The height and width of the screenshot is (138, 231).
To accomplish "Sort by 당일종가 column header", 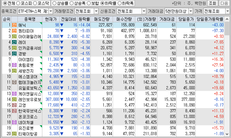I will [186, 19].
